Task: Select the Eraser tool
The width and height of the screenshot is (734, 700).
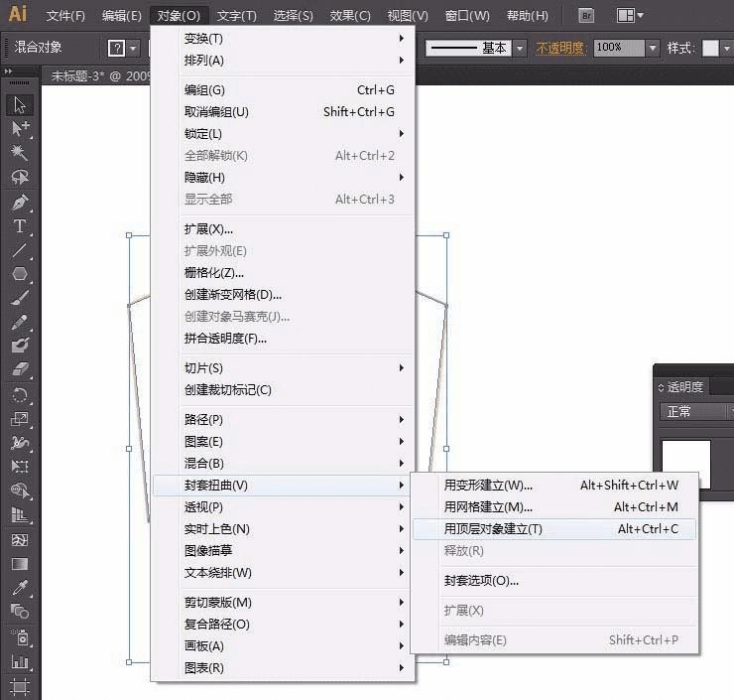Action: [20, 369]
